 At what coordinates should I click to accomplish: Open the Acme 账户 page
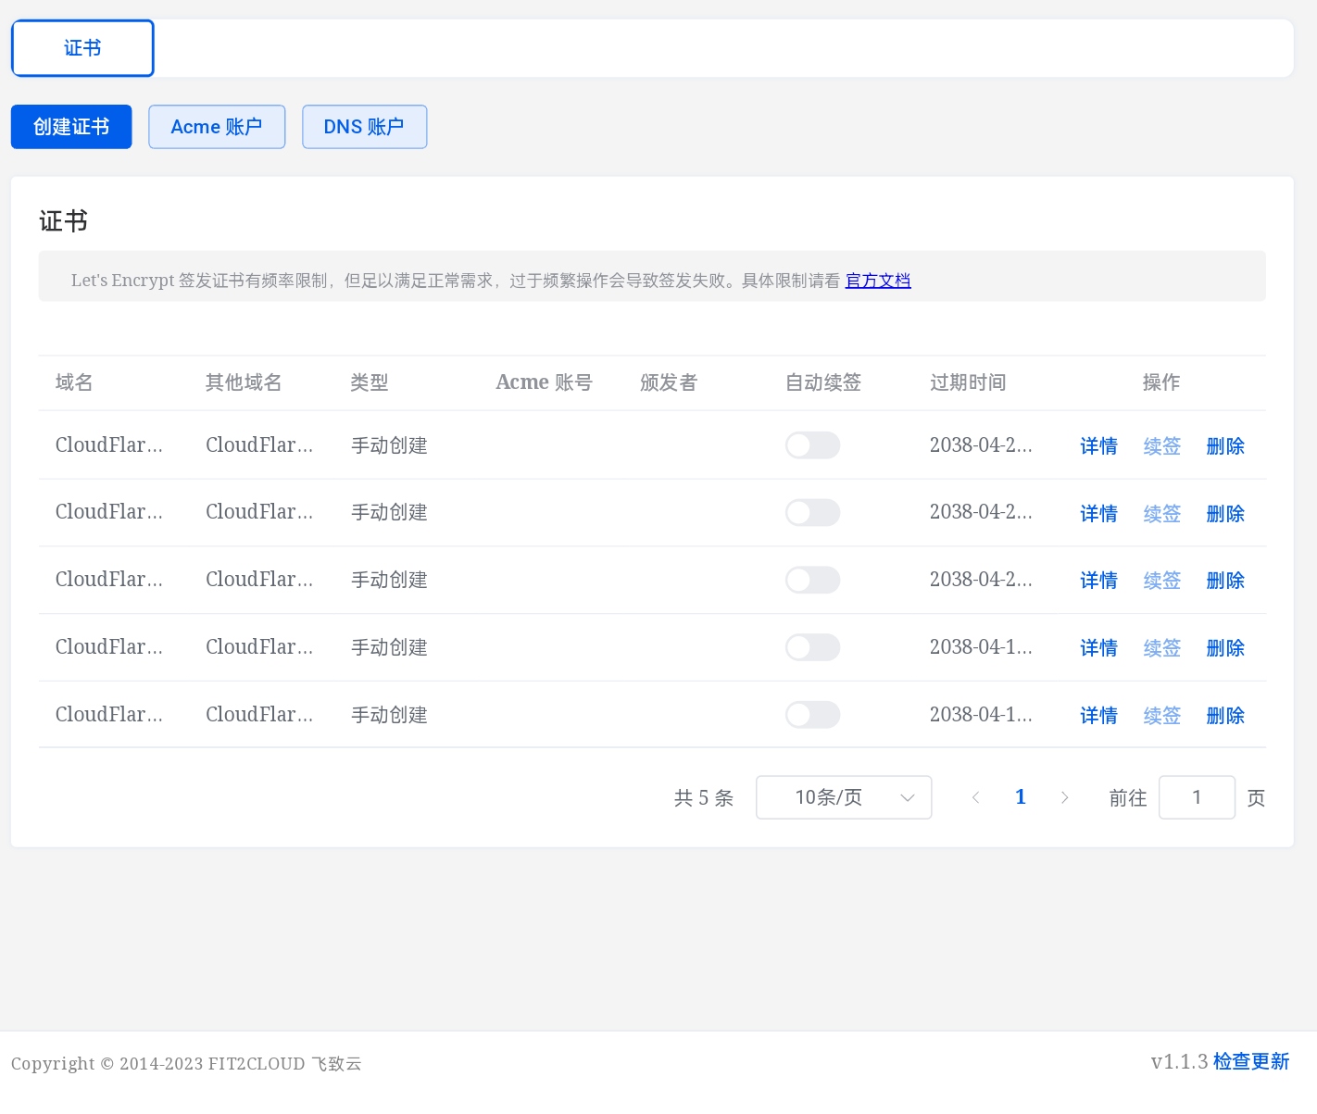click(216, 126)
